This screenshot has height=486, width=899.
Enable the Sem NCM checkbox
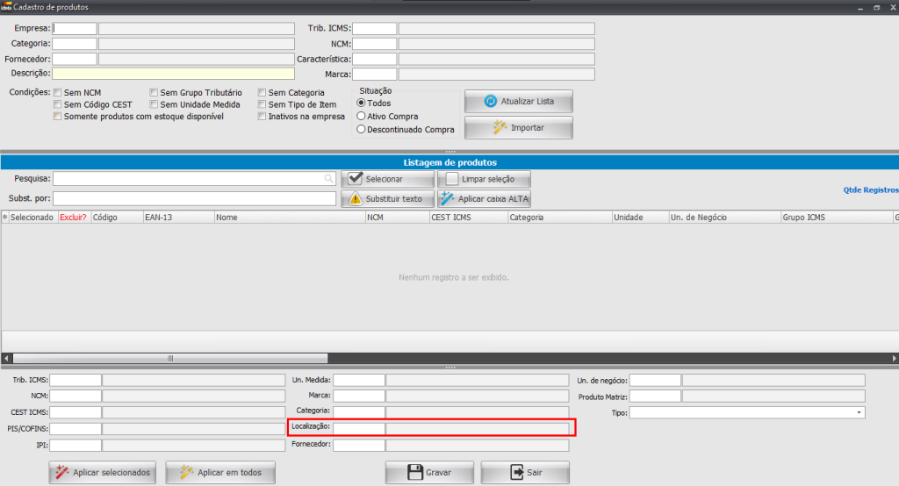click(58, 92)
